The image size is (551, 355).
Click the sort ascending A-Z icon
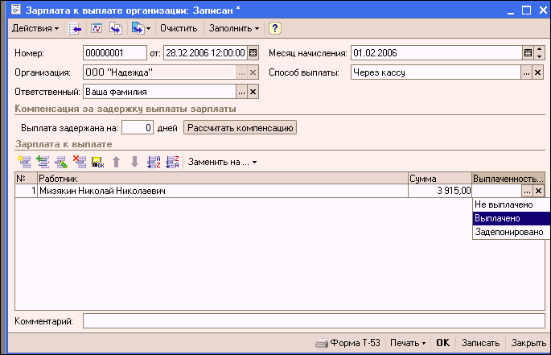pyautogui.click(x=154, y=162)
